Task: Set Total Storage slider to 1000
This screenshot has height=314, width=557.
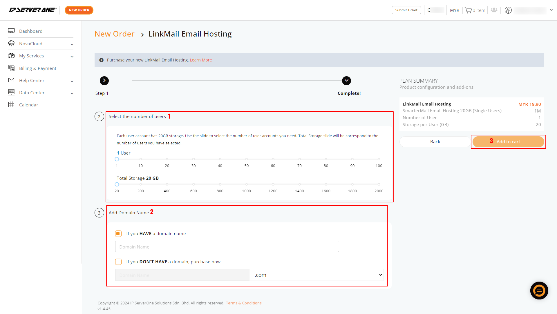Action: pyautogui.click(x=247, y=184)
